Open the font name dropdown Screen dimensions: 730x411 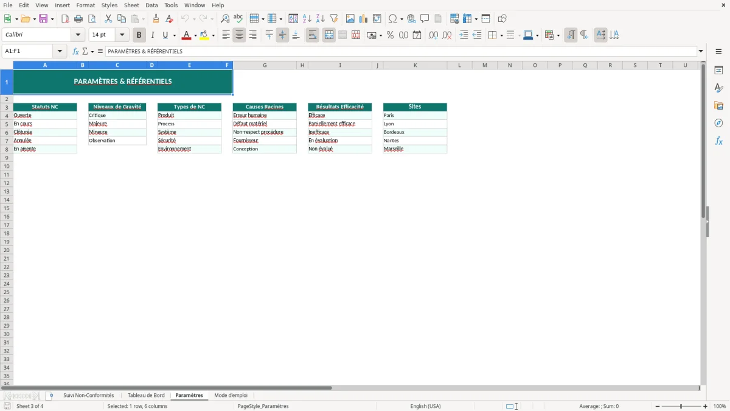click(x=78, y=35)
